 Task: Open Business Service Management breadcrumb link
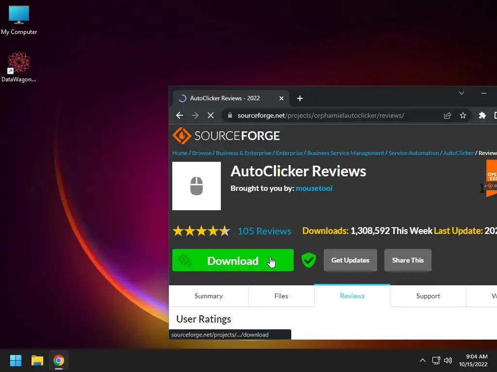click(x=346, y=153)
